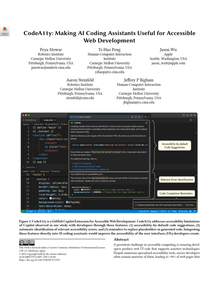This screenshot has height=292, width=219.
Task: Toggle the primary side bar layout icon
Action: point(184,115)
